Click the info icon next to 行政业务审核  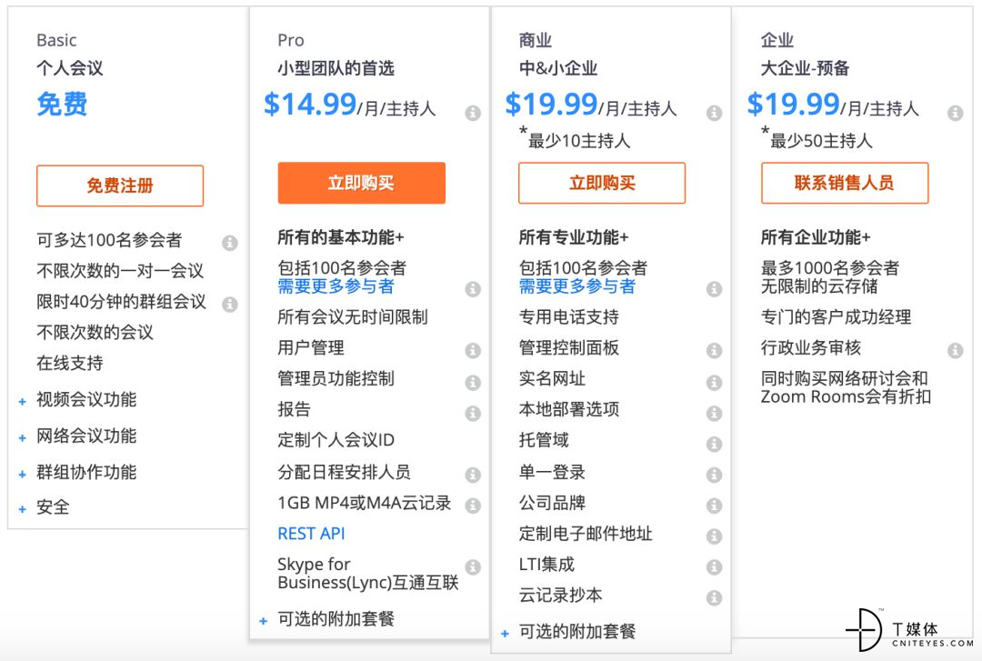click(x=955, y=350)
